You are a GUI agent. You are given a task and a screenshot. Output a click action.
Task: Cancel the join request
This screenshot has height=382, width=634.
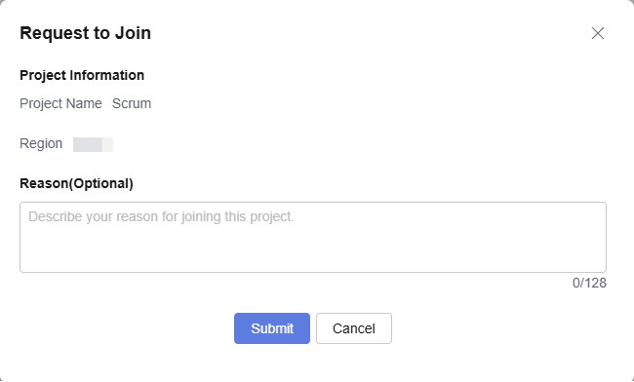(354, 328)
